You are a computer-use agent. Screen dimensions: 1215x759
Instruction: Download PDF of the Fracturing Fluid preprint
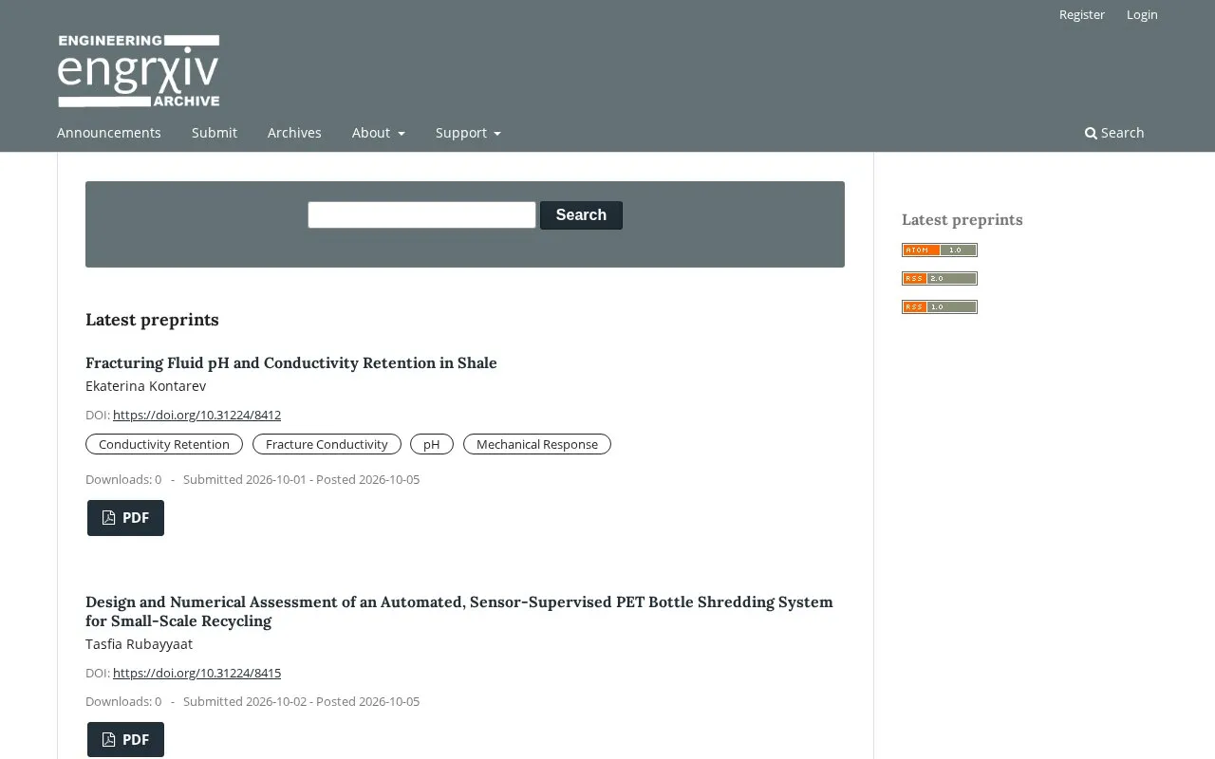(x=125, y=518)
